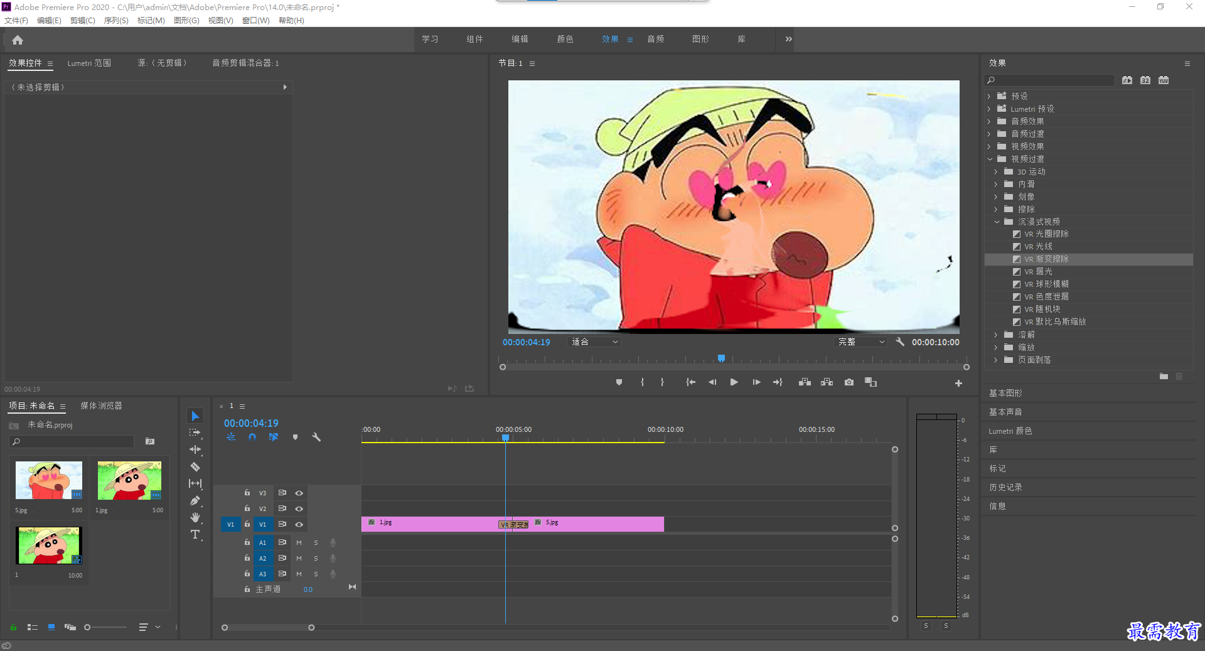The image size is (1205, 651).
Task: Collapse the 视频过渡 folder
Action: 990,159
